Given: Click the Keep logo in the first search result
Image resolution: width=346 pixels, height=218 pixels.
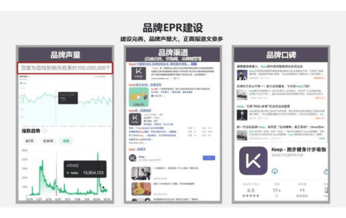Looking at the screenshot, I should (138, 73).
